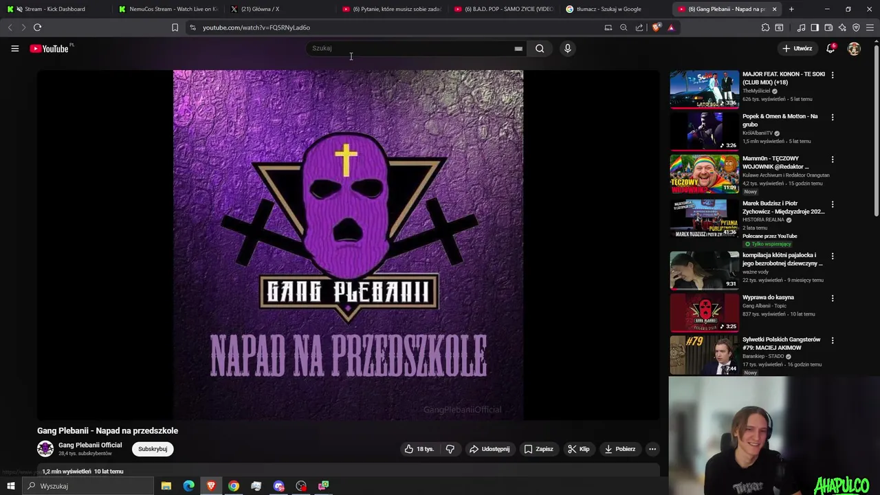880x495 pixels.
Task: Switch to Stream - Kick Dashboard tab
Action: pyautogui.click(x=55, y=9)
